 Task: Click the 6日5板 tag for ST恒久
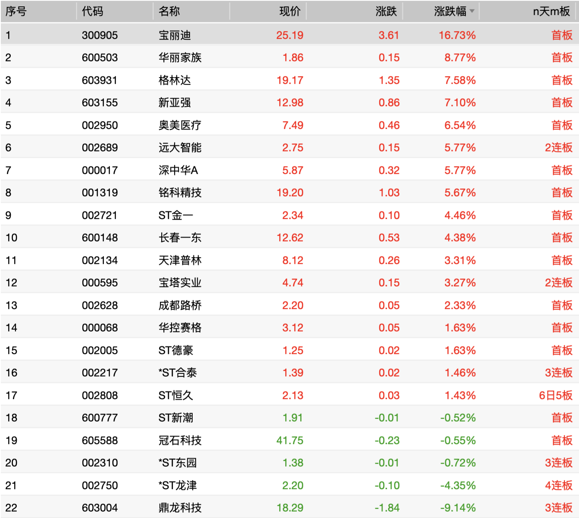[x=555, y=395]
